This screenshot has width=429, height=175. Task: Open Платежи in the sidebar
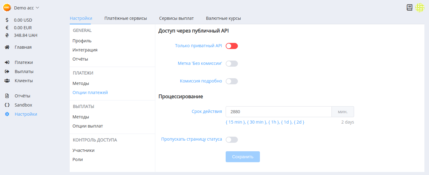tap(24, 62)
